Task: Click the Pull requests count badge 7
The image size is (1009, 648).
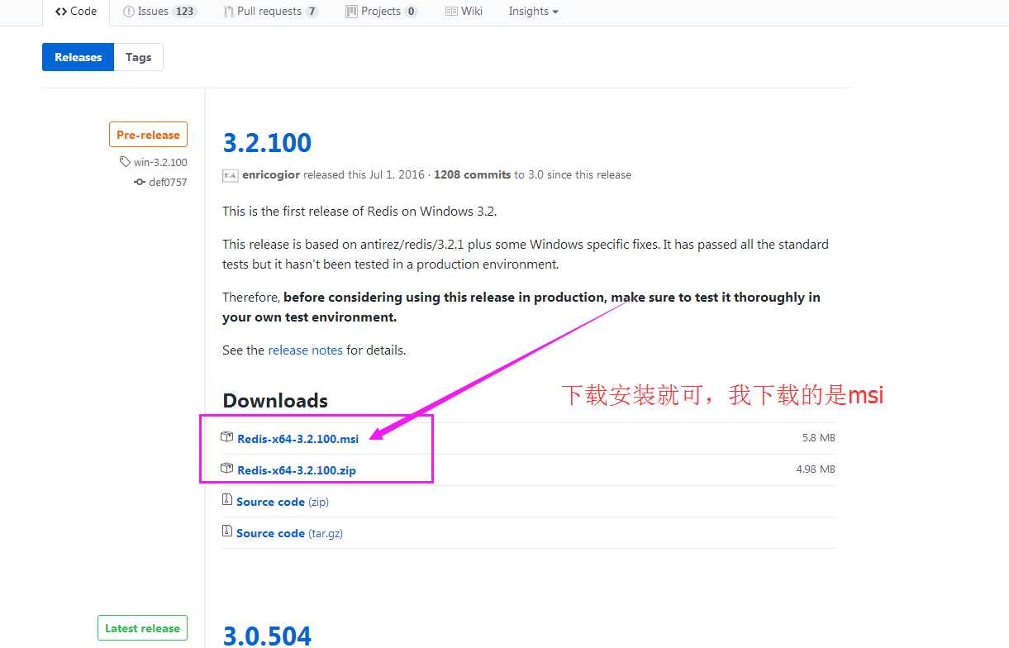Action: [x=312, y=12]
